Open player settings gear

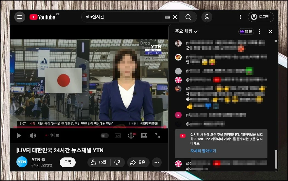click(x=131, y=135)
